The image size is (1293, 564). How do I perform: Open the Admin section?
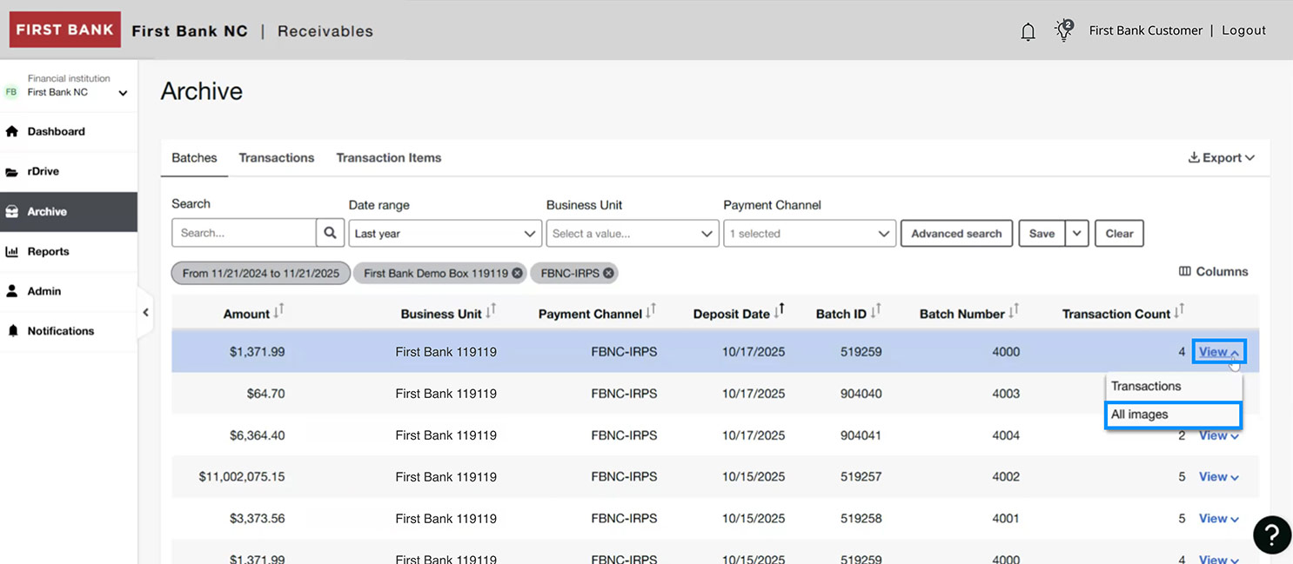[40, 291]
